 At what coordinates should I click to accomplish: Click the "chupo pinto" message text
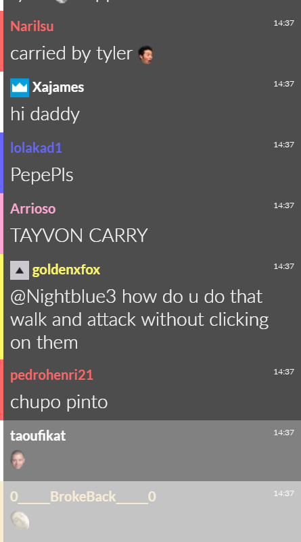click(59, 402)
